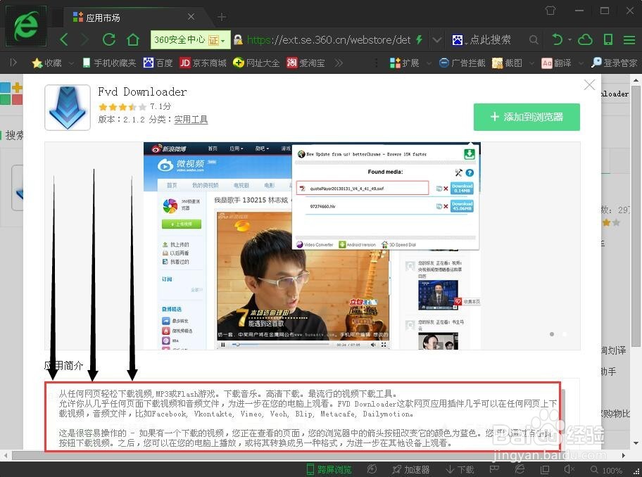Open the 收藏 favorites bookmark menu
Image resolution: width=642 pixels, height=477 pixels.
click(x=46, y=63)
